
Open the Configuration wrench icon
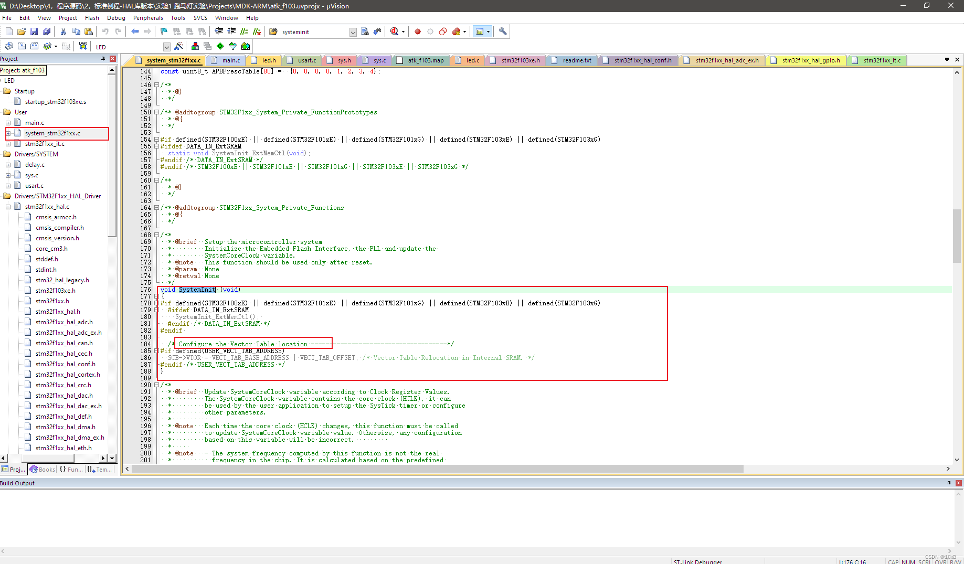503,31
